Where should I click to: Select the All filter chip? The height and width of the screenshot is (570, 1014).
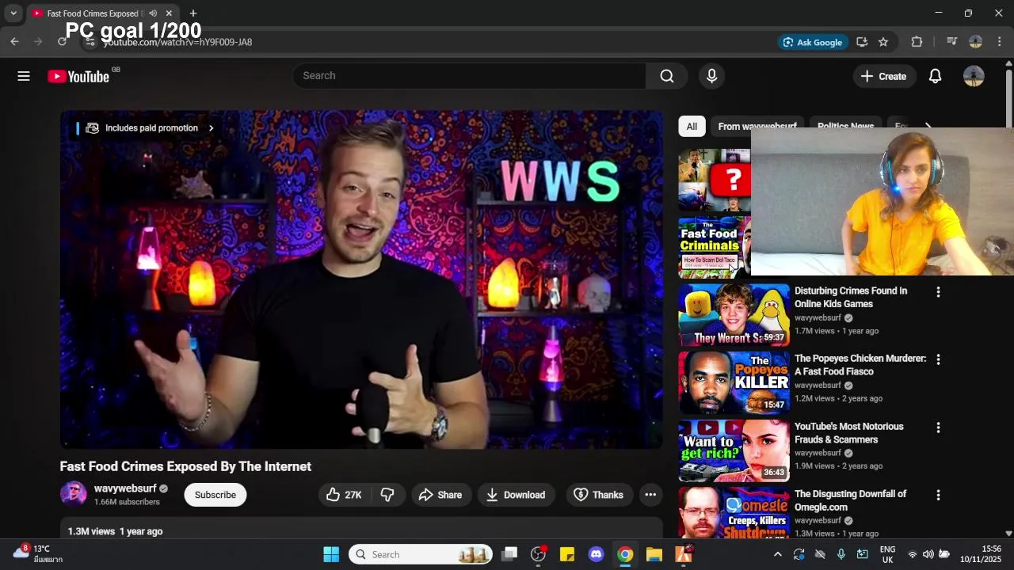692,127
